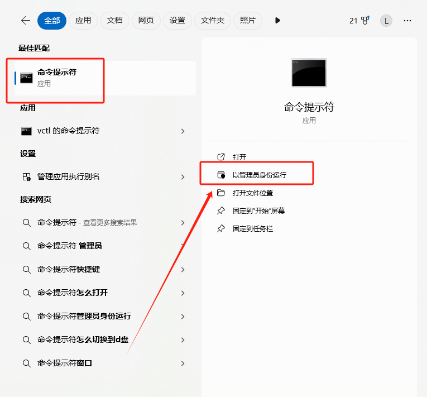Click search icon beside 命令提示符管理员身份运行
This screenshot has width=427, height=397.
(x=26, y=317)
